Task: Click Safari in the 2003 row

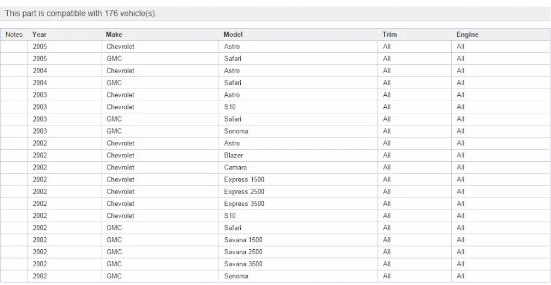Action: tap(233, 119)
